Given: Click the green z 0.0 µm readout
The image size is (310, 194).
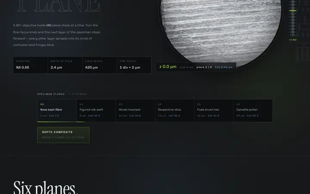Looking at the screenshot, I should click(168, 67).
